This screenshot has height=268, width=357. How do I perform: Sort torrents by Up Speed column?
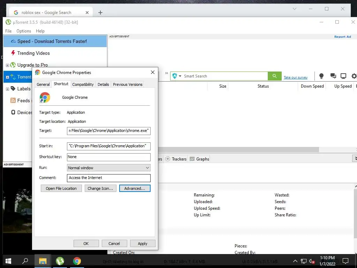[343, 86]
